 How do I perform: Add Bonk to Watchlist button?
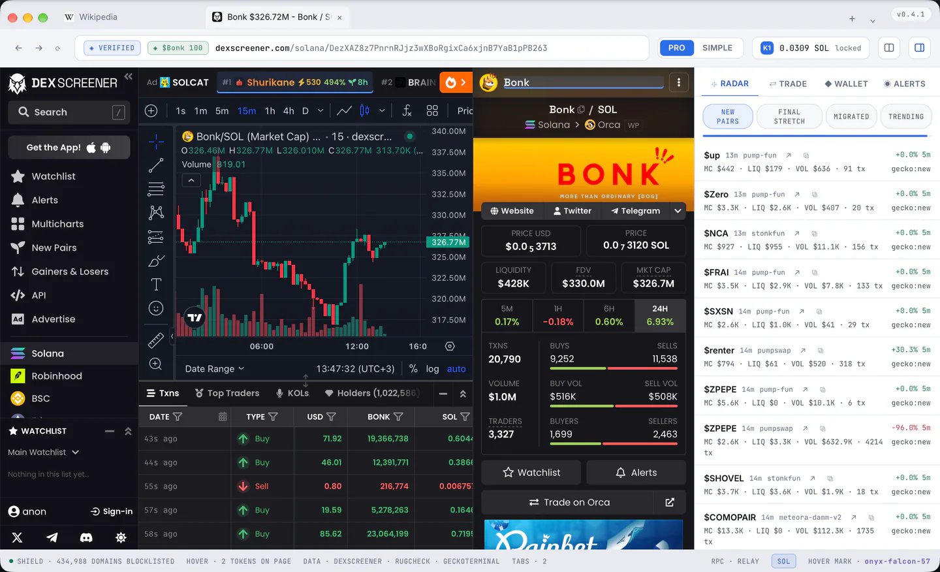point(531,472)
